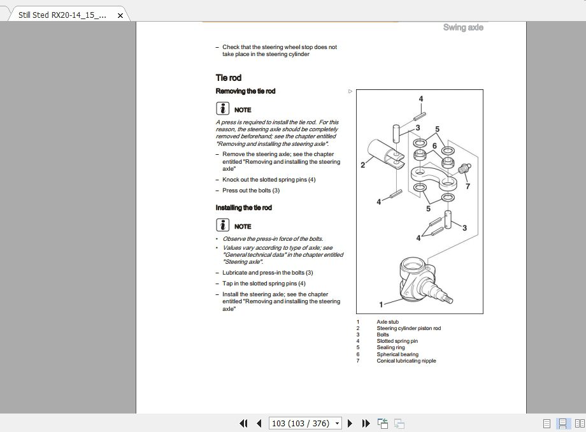This screenshot has width=586, height=432.
Task: Click the text Tap in the slotted spring pins (4)
Action: [x=264, y=284]
